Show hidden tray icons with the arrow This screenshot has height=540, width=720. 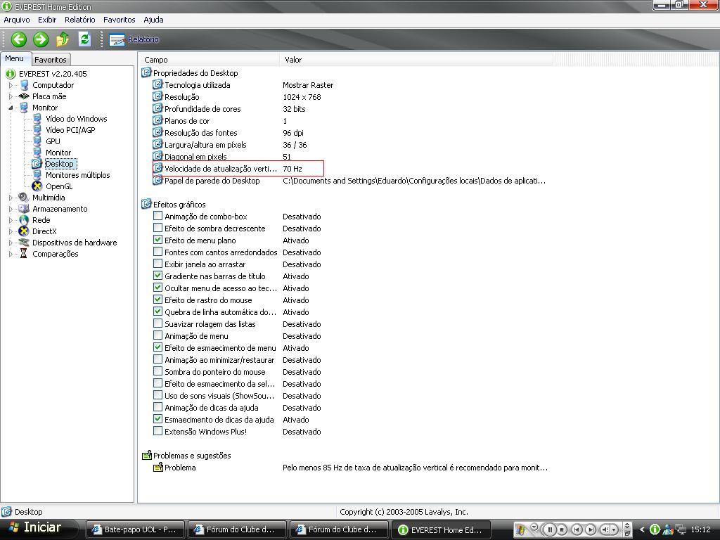643,530
